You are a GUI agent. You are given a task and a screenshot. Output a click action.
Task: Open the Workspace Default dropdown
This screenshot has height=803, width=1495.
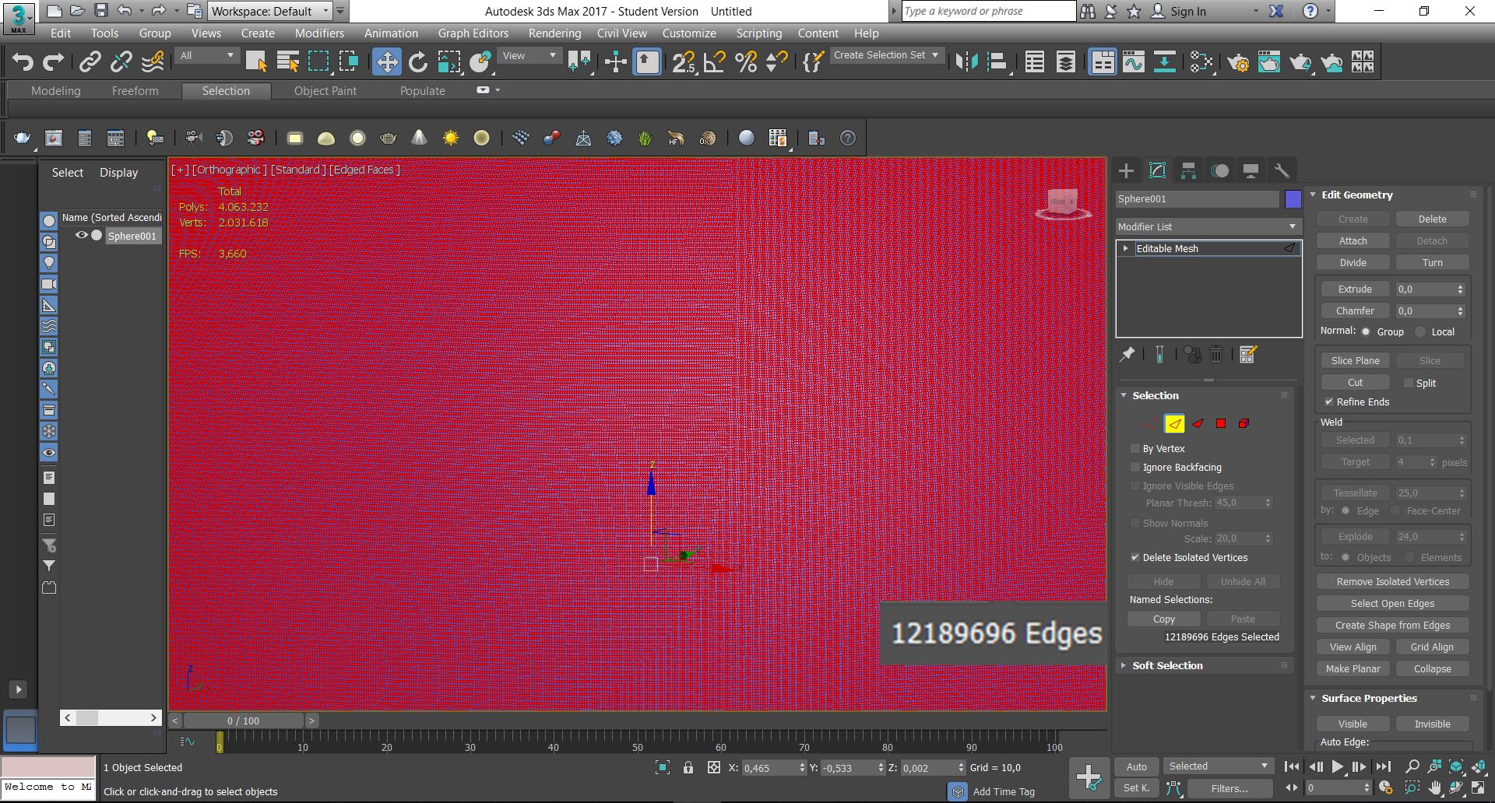coord(270,11)
